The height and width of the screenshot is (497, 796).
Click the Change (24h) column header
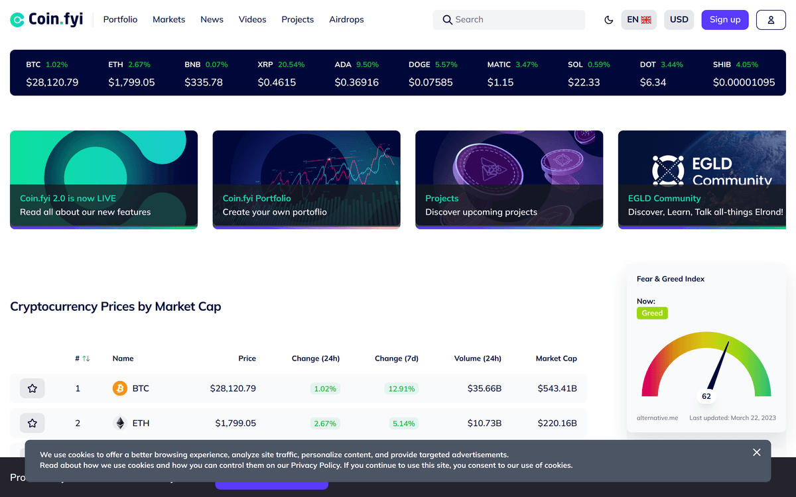316,359
